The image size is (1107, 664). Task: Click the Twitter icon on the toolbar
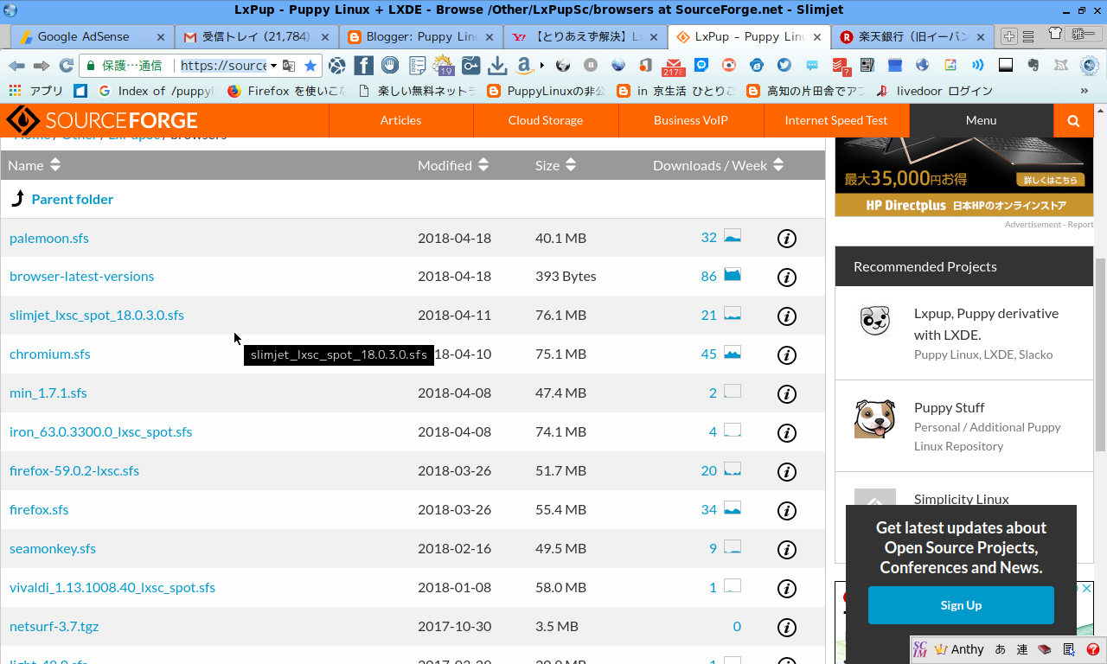pyautogui.click(x=784, y=65)
